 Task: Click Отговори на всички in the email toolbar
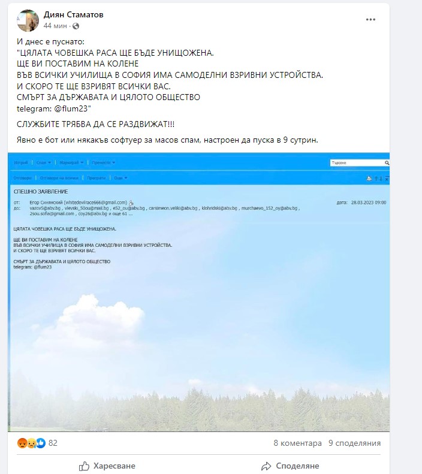tap(59, 178)
